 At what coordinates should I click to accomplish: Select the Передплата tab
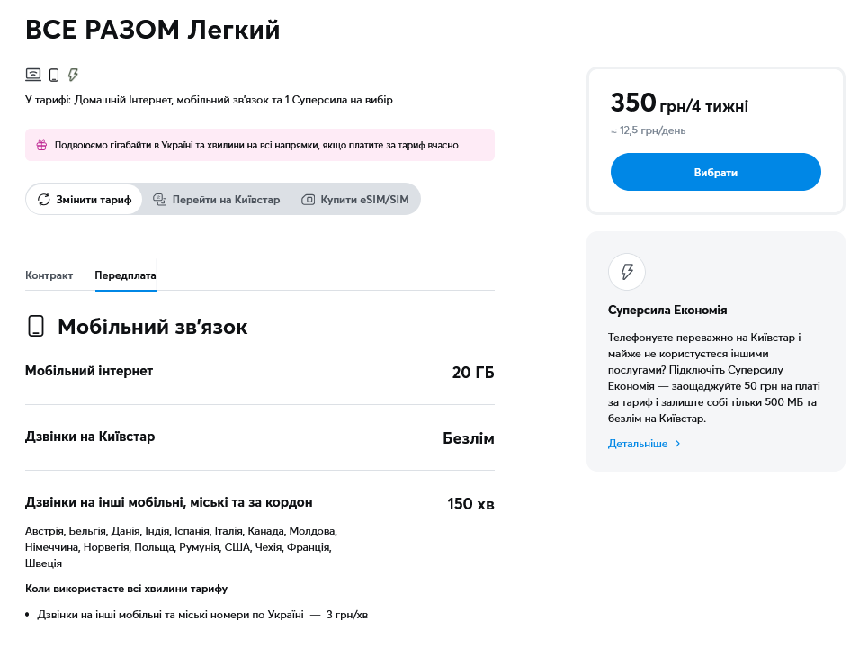pos(125,275)
